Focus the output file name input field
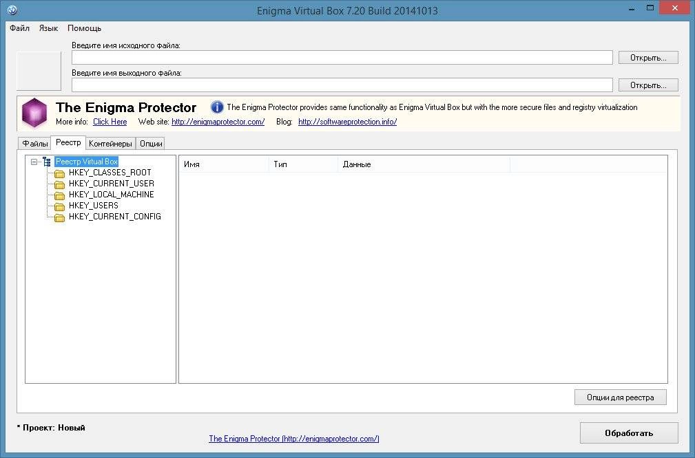This screenshot has height=458, width=695. tap(342, 85)
